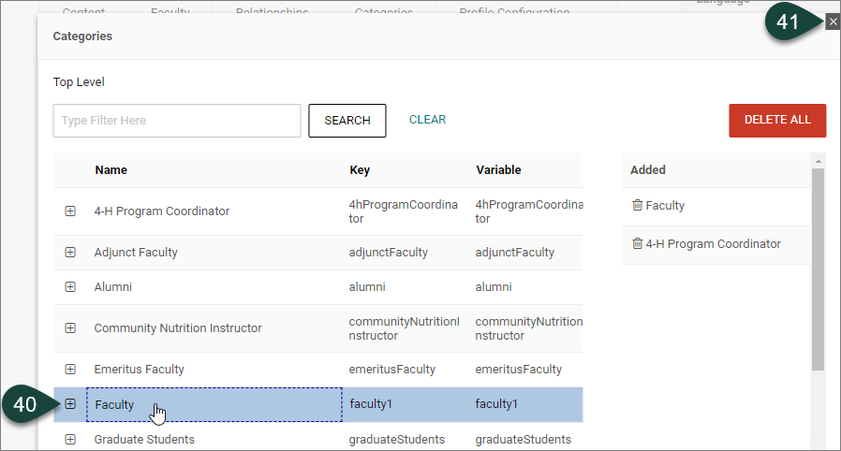Select the Graduate Students row name
This screenshot has height=451, width=841.
click(x=144, y=440)
